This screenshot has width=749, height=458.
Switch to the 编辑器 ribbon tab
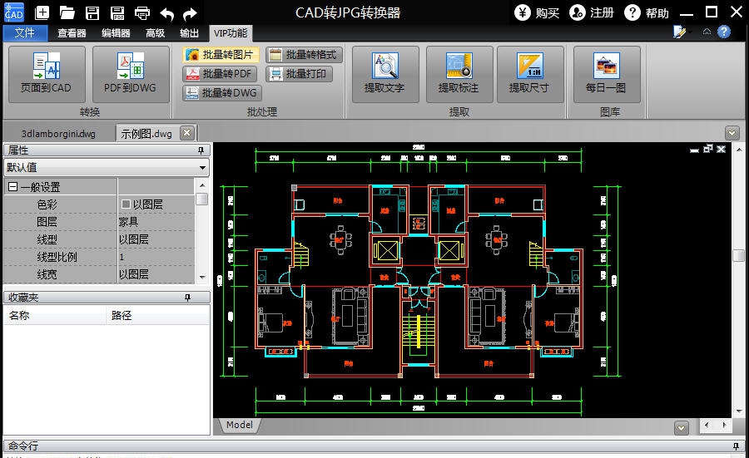click(x=116, y=33)
